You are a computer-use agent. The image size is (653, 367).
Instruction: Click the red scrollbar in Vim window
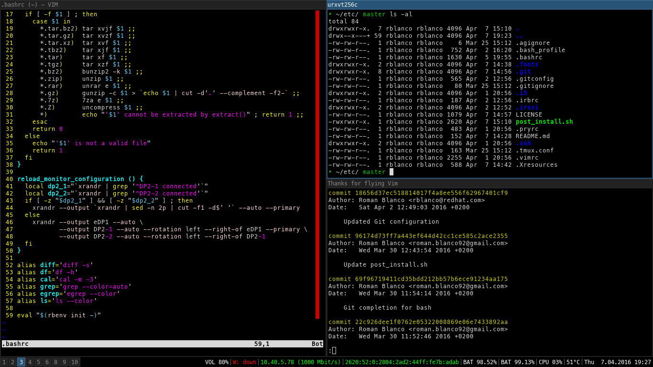click(x=317, y=164)
